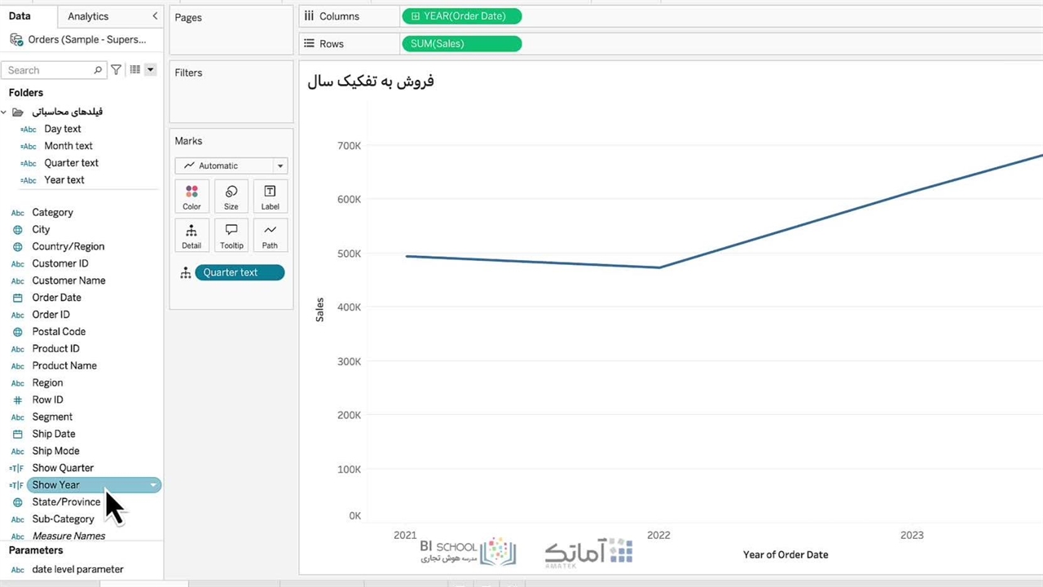Viewport: 1043px width, 587px height.
Task: Open the Show Year field dropdown arrow
Action: pos(153,485)
